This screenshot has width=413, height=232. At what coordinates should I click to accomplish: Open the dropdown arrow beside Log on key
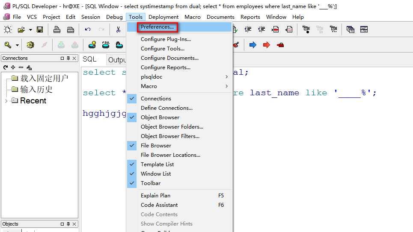(17, 45)
